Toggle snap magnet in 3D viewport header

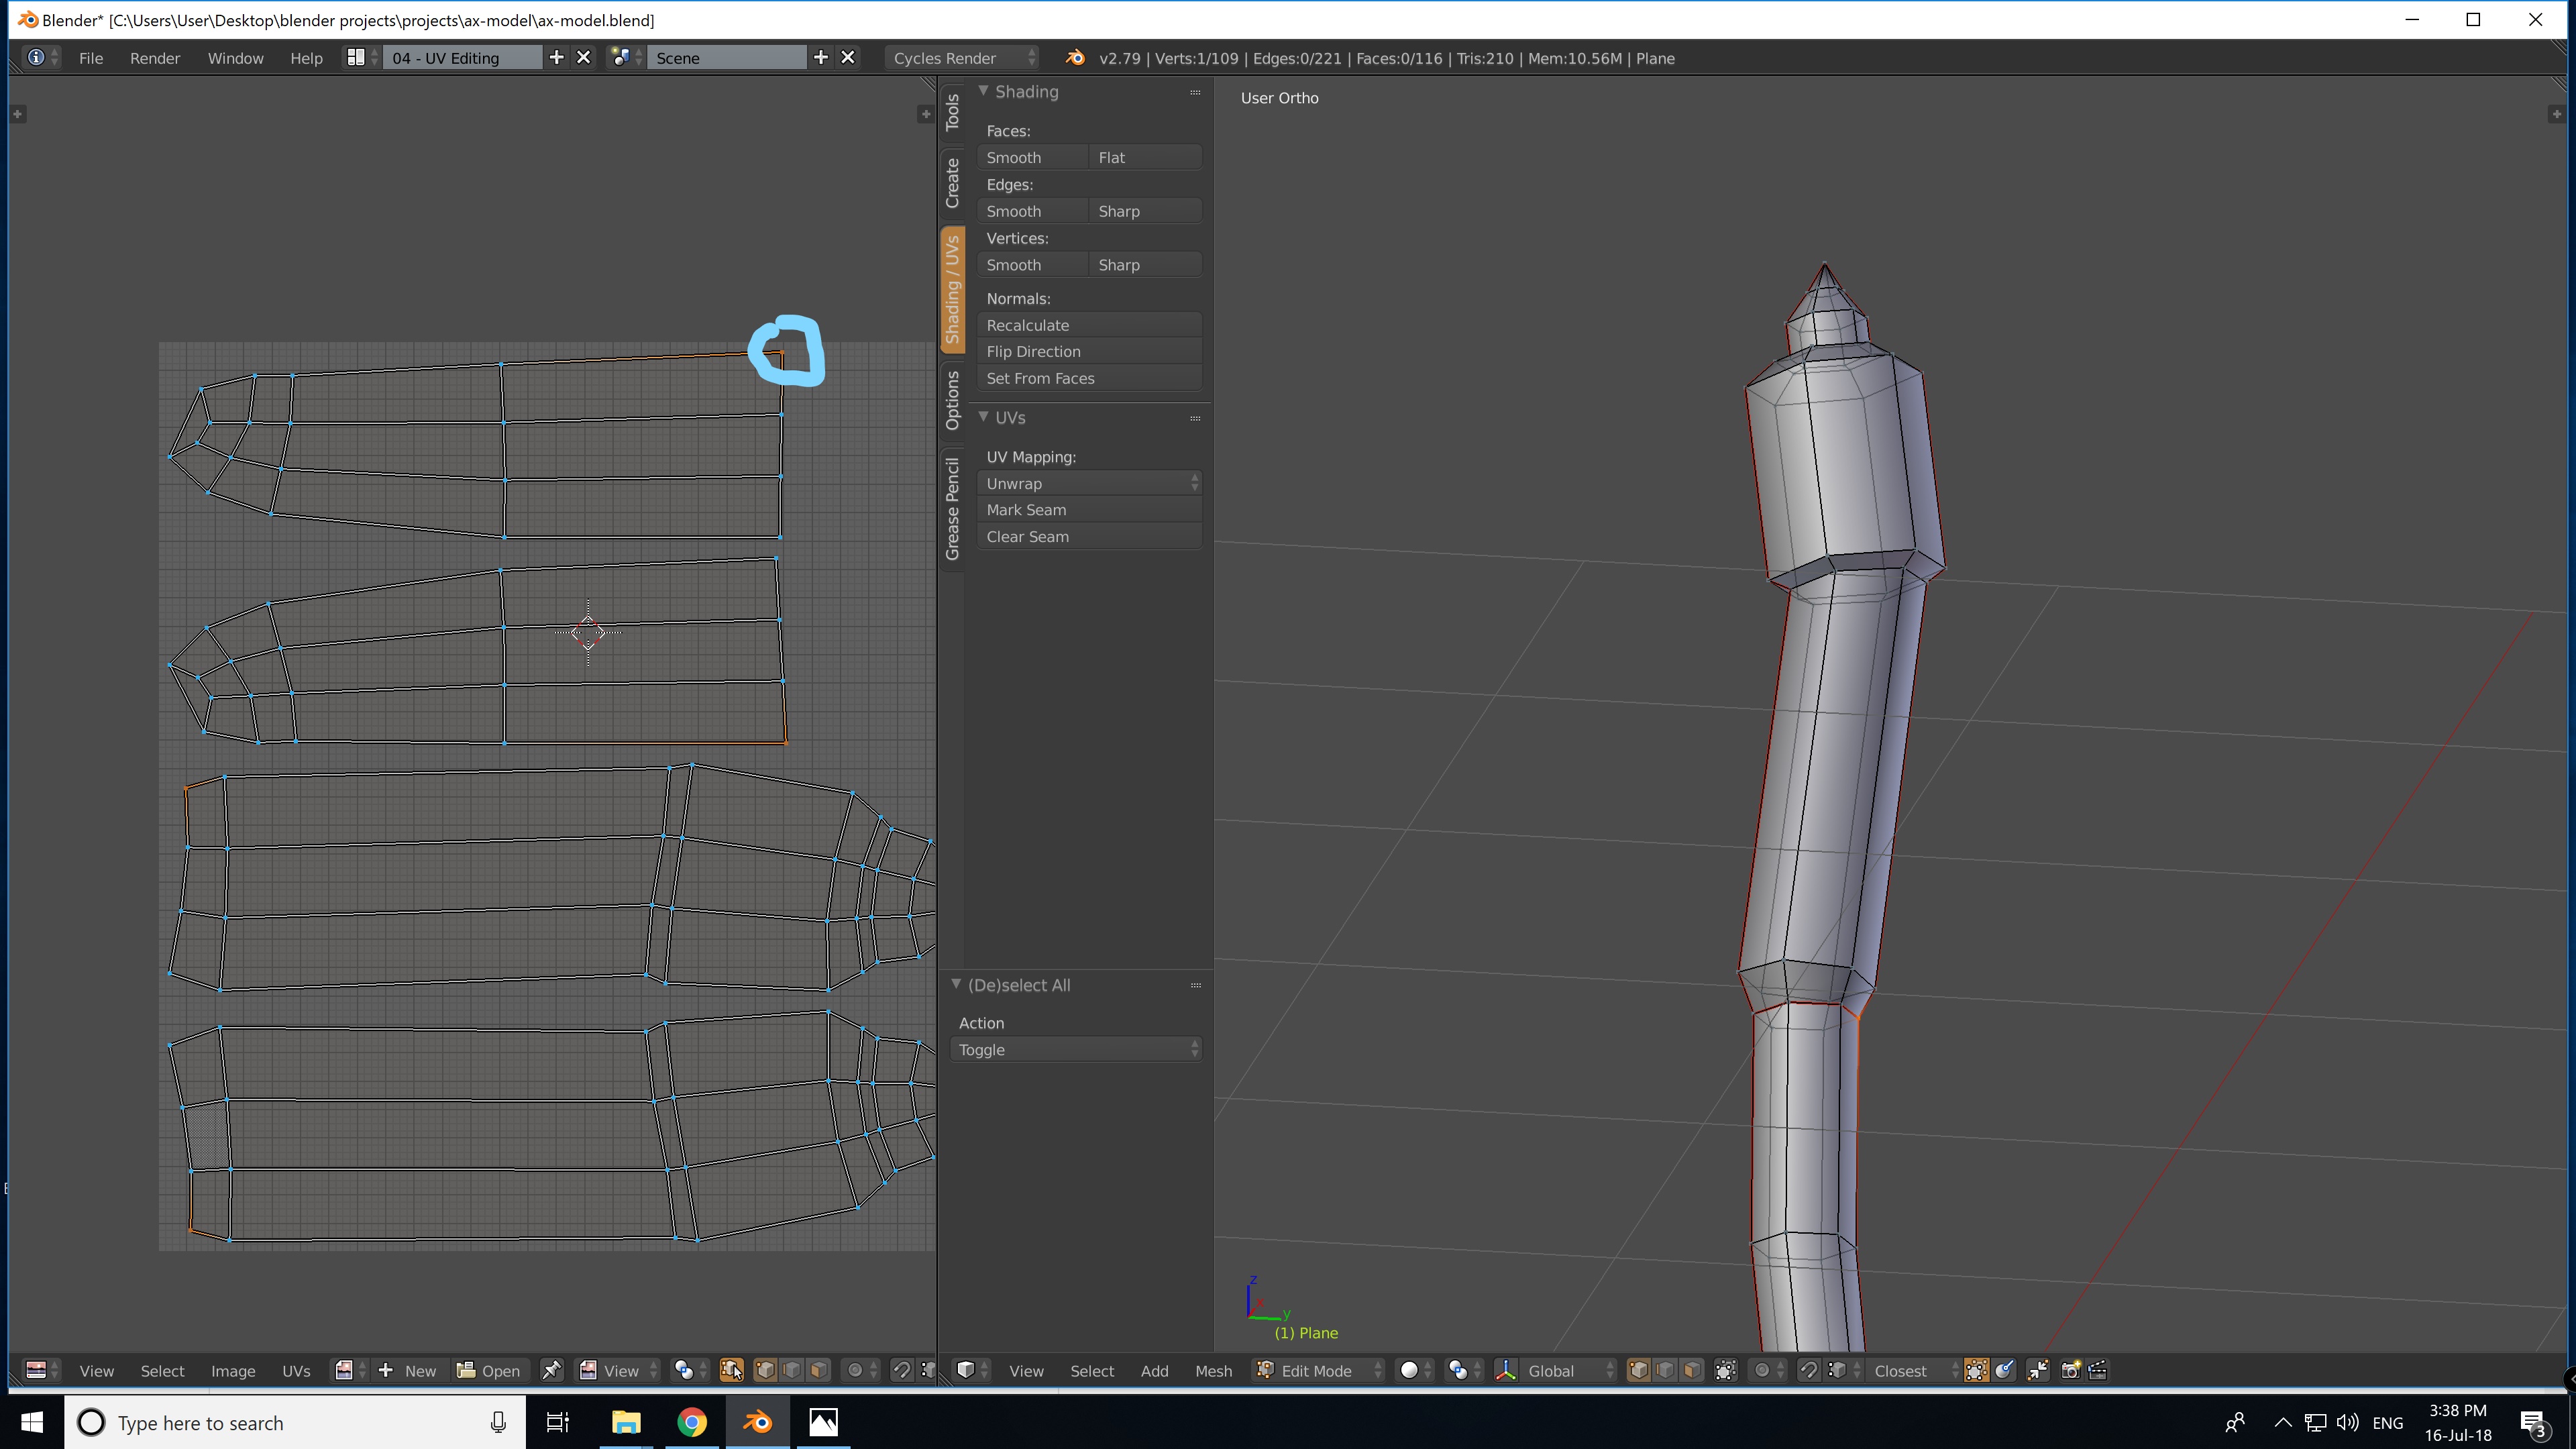pos(1808,1370)
